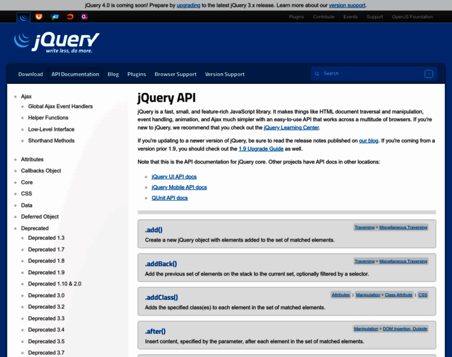Viewport: 452px width, 357px height.
Task: Select CSS category in sidebar
Action: point(27,193)
